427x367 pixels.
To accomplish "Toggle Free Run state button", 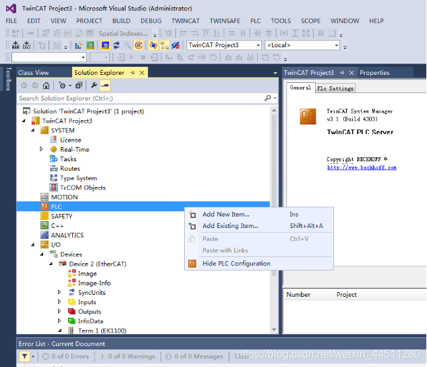I will point(138,45).
